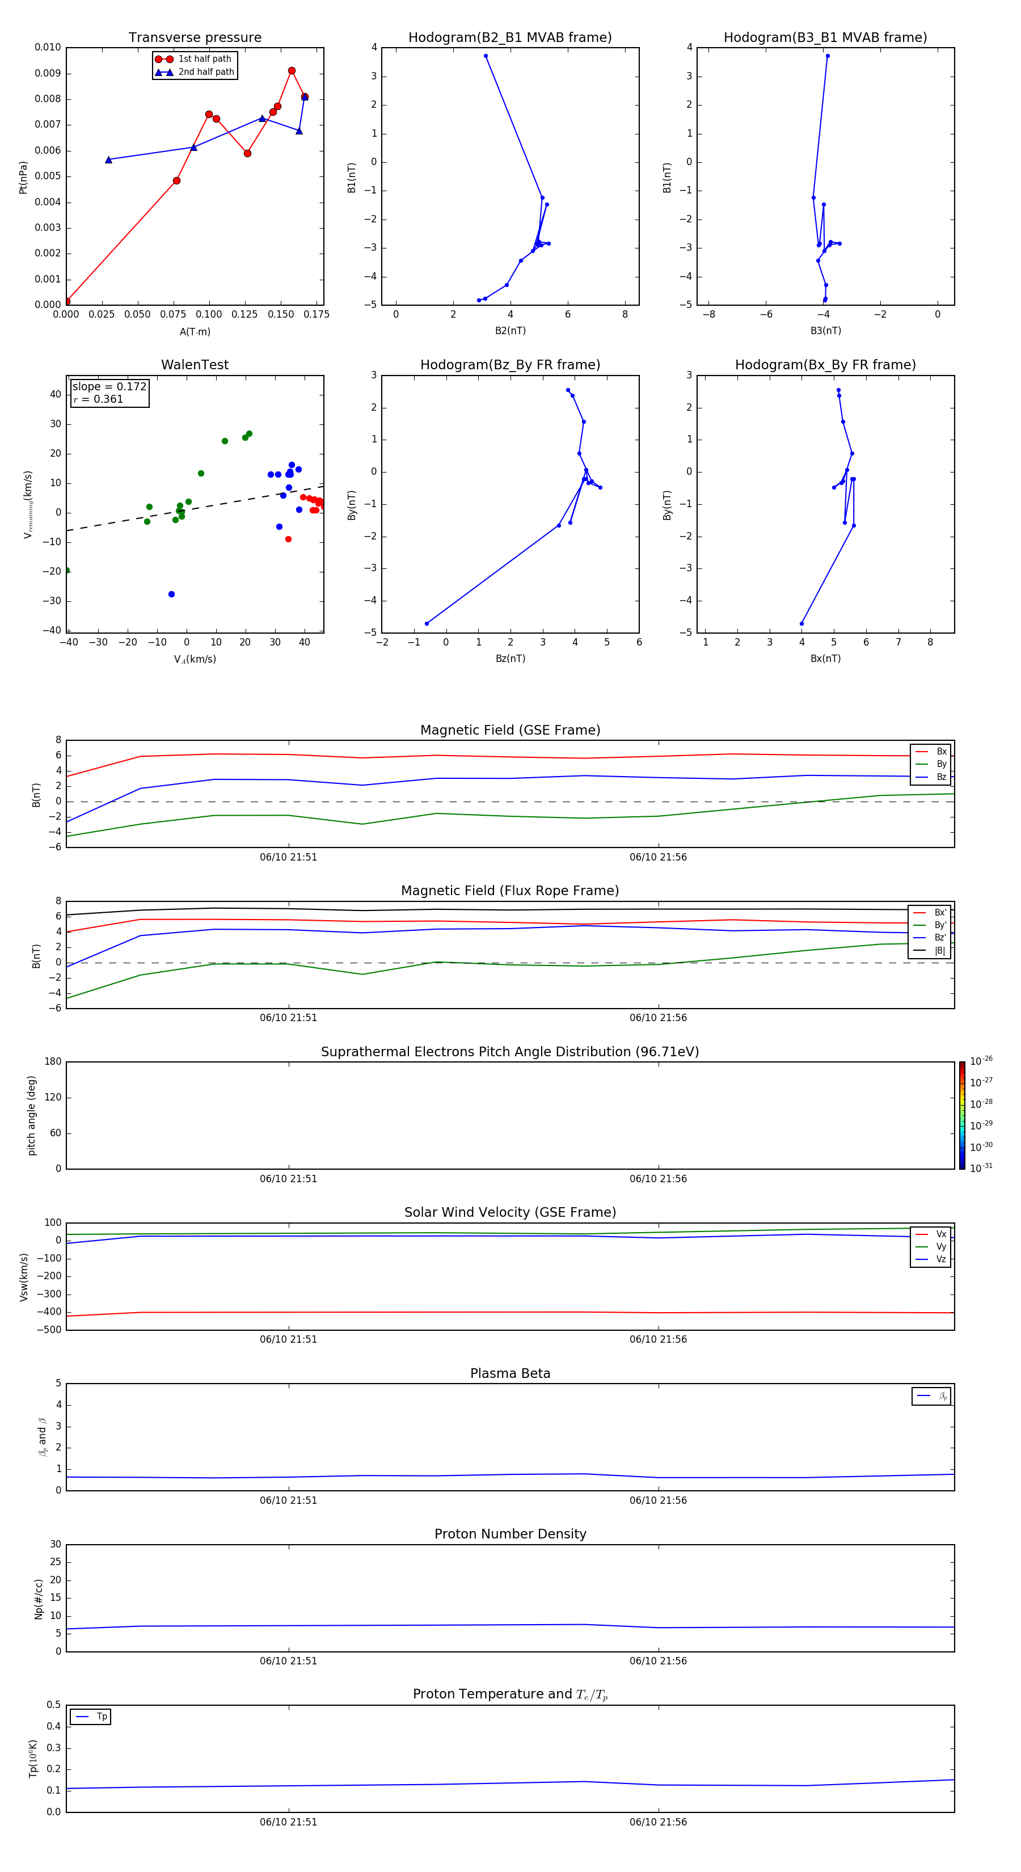The image size is (1021, 1872).
Task: Click the 'Tp' legend entry in temperature panel
Action: click(91, 1717)
